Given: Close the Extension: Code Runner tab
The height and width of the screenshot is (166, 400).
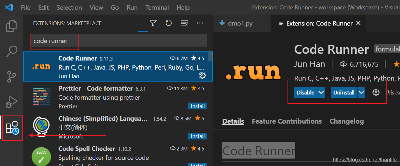Looking at the screenshot, I should (x=358, y=23).
